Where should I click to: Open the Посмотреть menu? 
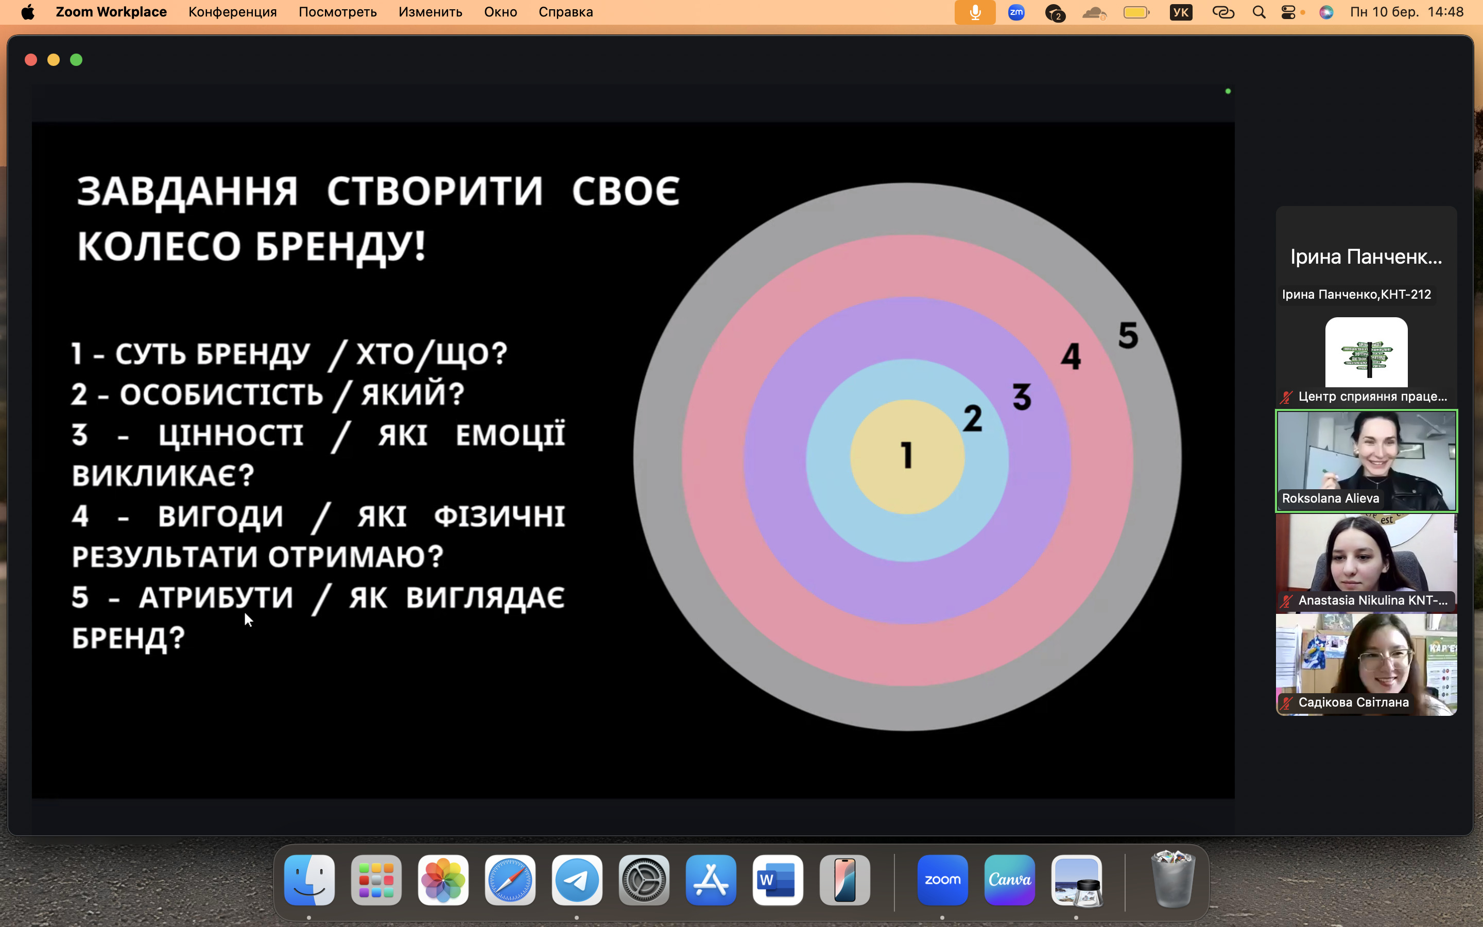(337, 12)
